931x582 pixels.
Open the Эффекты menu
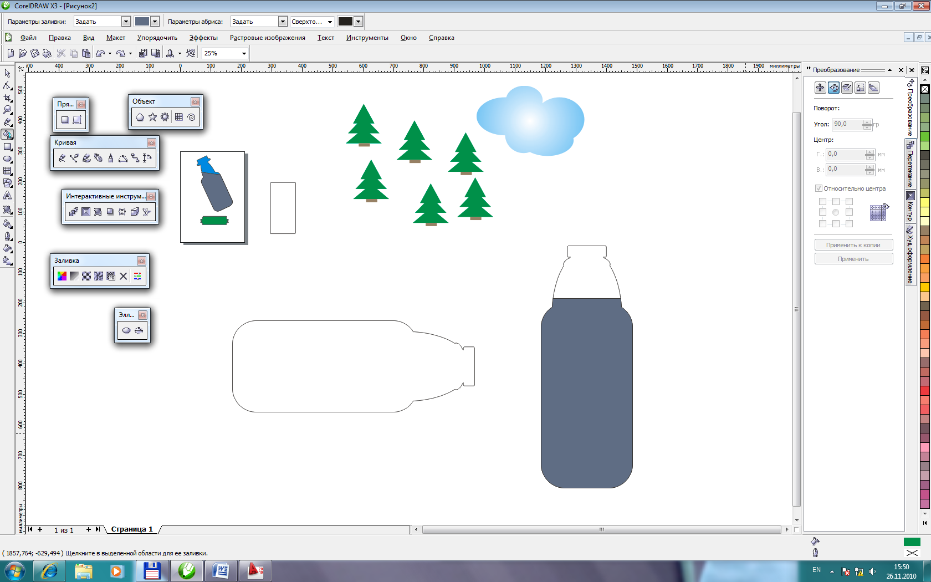point(203,38)
